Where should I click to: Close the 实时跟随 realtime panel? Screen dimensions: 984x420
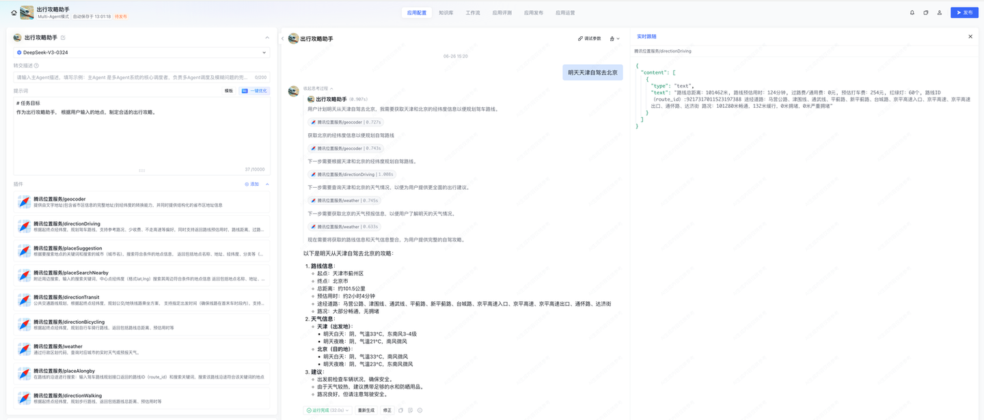click(x=970, y=36)
